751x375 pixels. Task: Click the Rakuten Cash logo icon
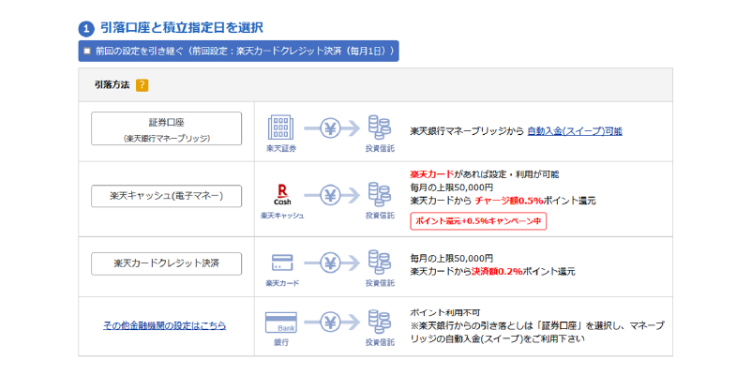[x=282, y=194]
